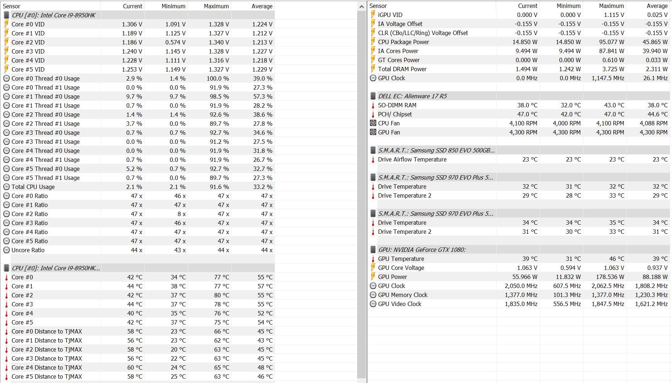
Task: Click the clock icon beside Core #0 Thread #0 Usage
Action: click(x=7, y=78)
